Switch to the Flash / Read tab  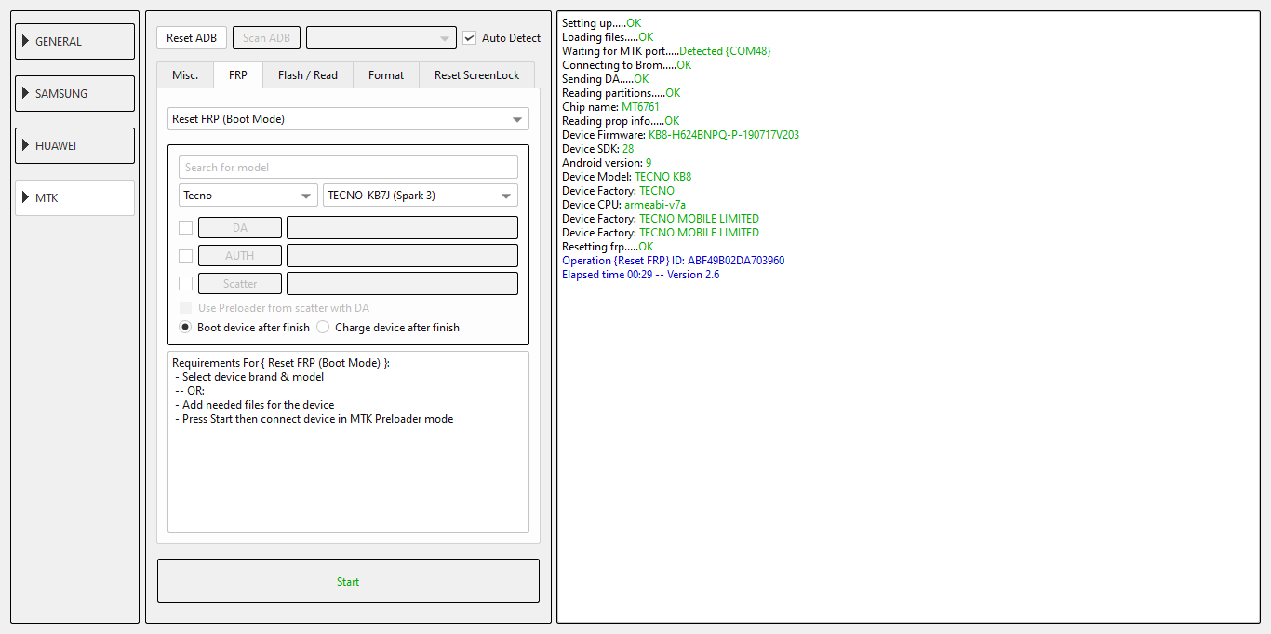[x=307, y=75]
